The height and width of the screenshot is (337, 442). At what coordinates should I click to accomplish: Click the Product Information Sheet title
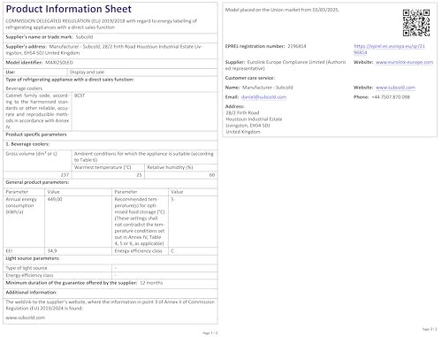pos(68,9)
